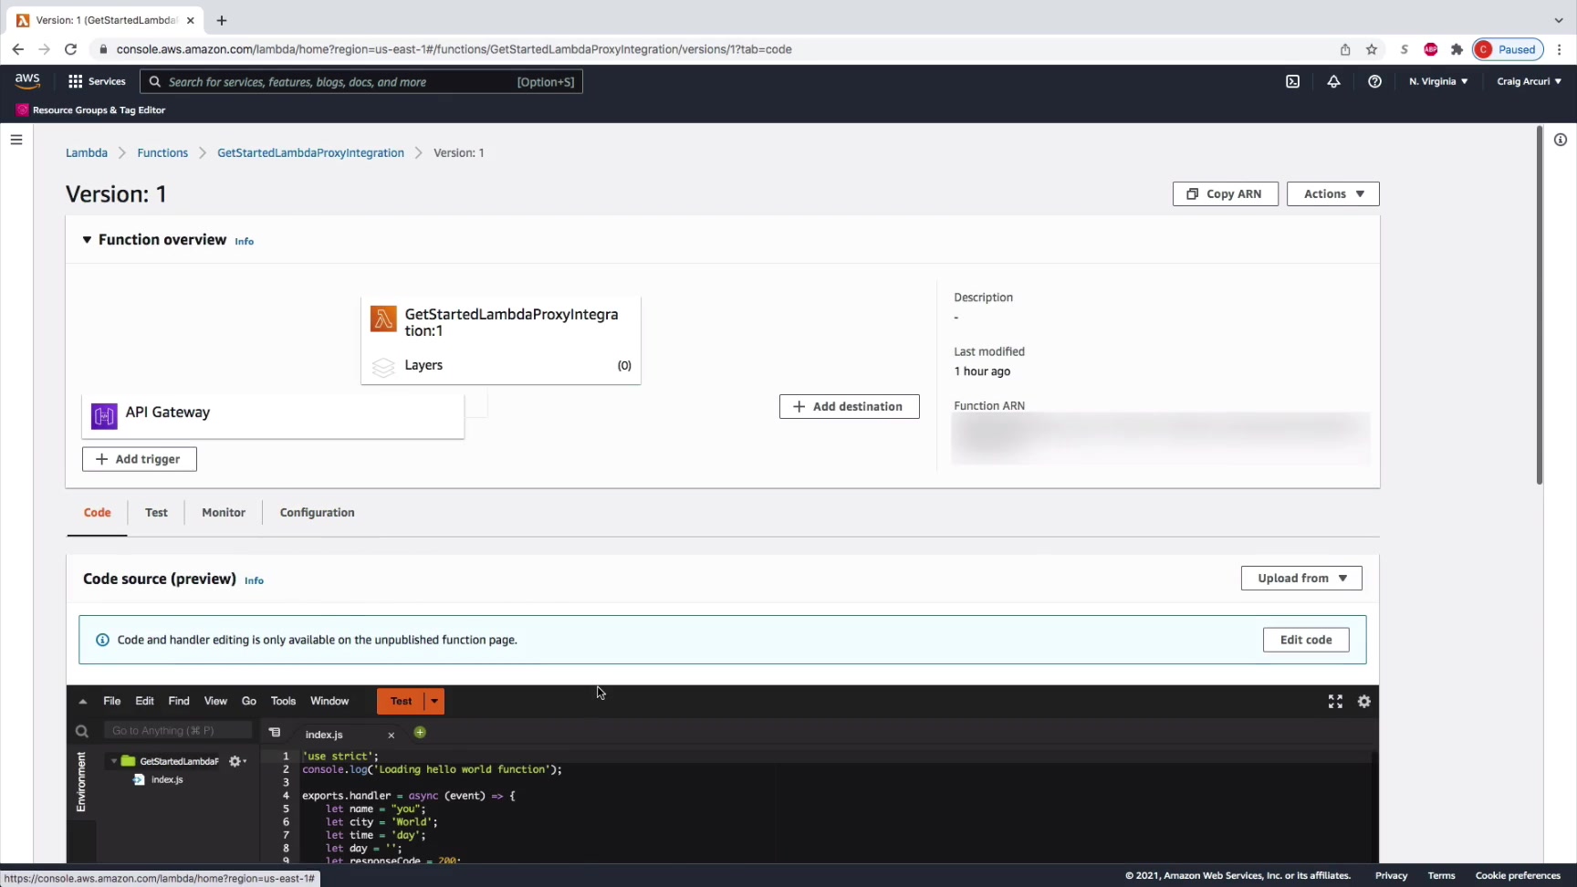Select the Code tab
This screenshot has width=1577, height=887.
click(x=98, y=513)
